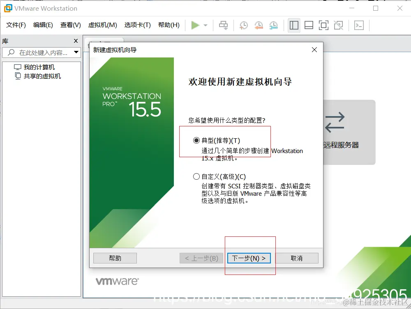Select the 典型(推荐)(T) radio option
The height and width of the screenshot is (309, 411).
coord(196,140)
